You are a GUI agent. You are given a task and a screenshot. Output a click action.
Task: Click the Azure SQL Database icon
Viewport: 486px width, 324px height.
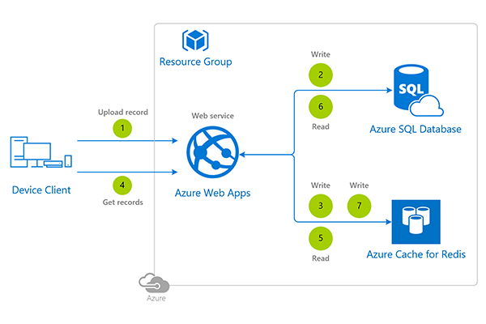419,90
